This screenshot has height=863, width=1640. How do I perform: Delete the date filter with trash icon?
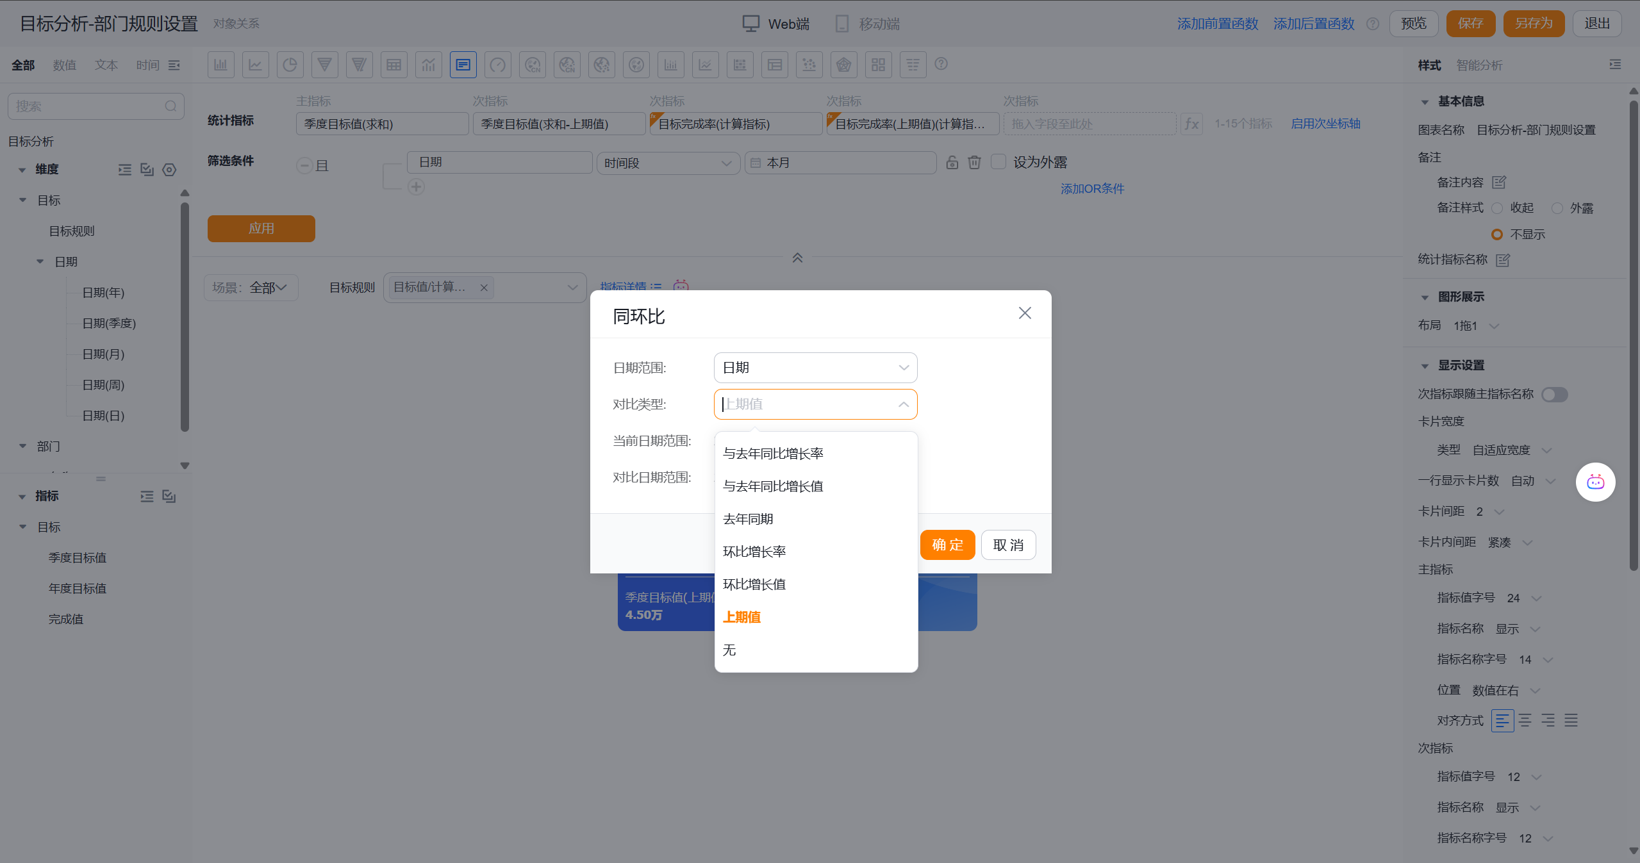(974, 163)
